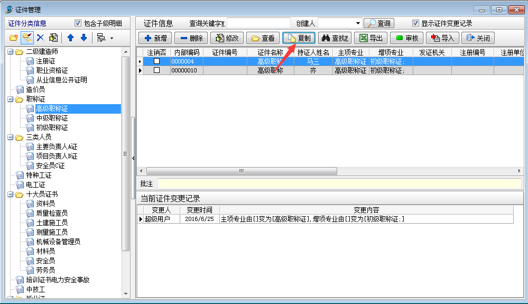Toggle the 包含子级明细 checkbox
This screenshot has height=304, width=528.
point(78,23)
